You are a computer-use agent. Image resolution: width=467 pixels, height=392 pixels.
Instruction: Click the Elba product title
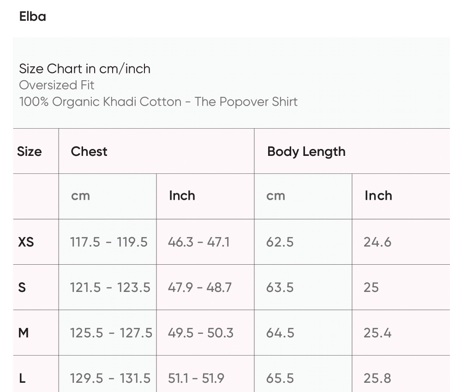33,17
